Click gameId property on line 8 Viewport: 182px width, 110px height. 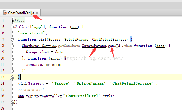(114, 46)
